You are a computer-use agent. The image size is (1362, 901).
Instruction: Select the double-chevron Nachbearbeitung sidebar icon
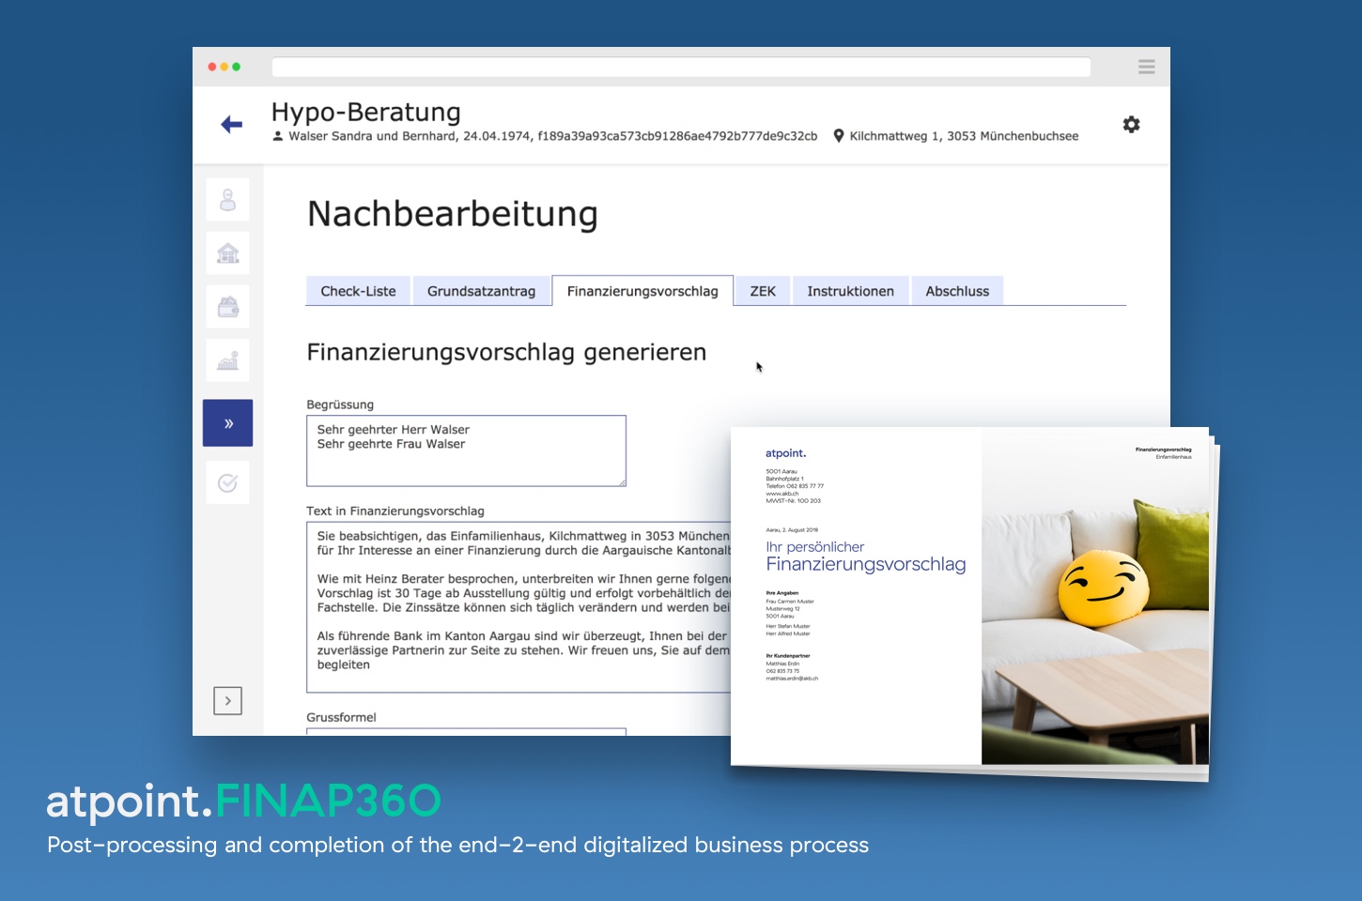tap(228, 423)
